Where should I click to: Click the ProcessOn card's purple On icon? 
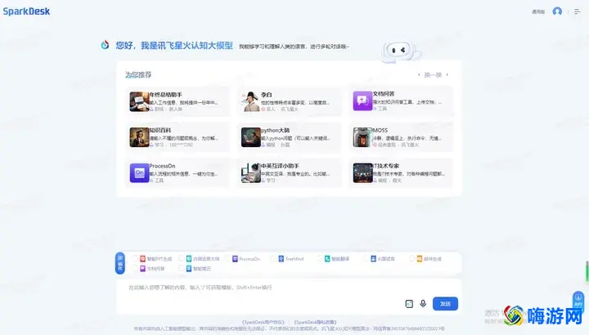pyautogui.click(x=139, y=173)
